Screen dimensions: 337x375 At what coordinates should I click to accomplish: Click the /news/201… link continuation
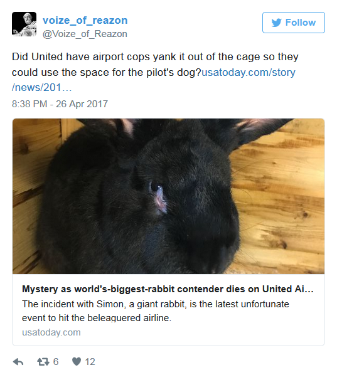[x=42, y=88]
